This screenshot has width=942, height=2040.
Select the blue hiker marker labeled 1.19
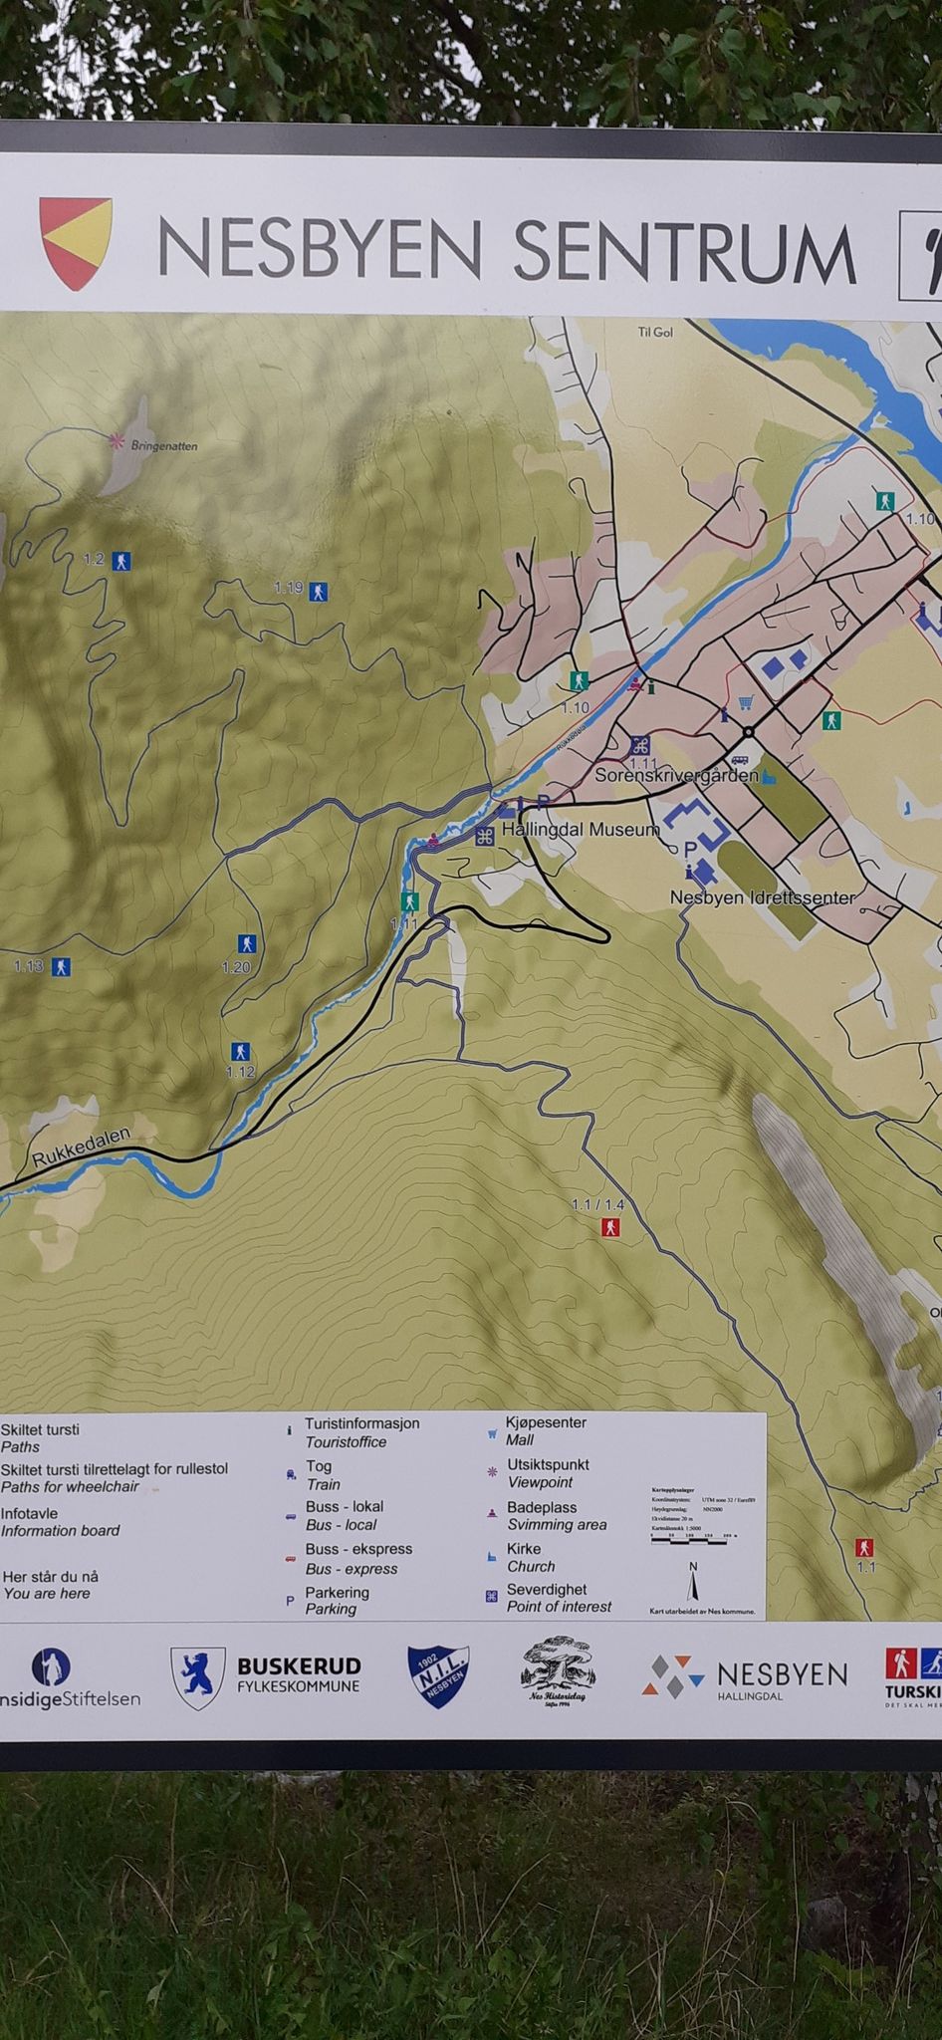point(318,592)
